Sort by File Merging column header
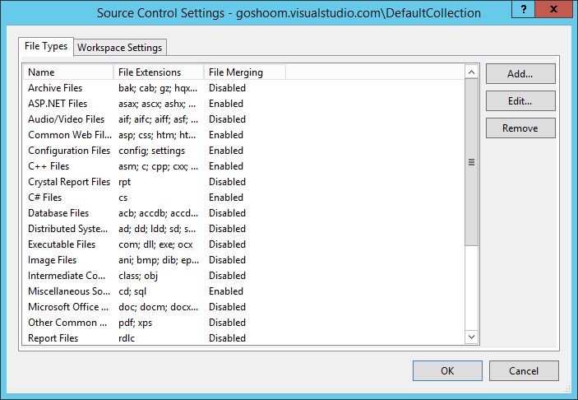Viewport: 578px width, 400px height. pyautogui.click(x=245, y=72)
